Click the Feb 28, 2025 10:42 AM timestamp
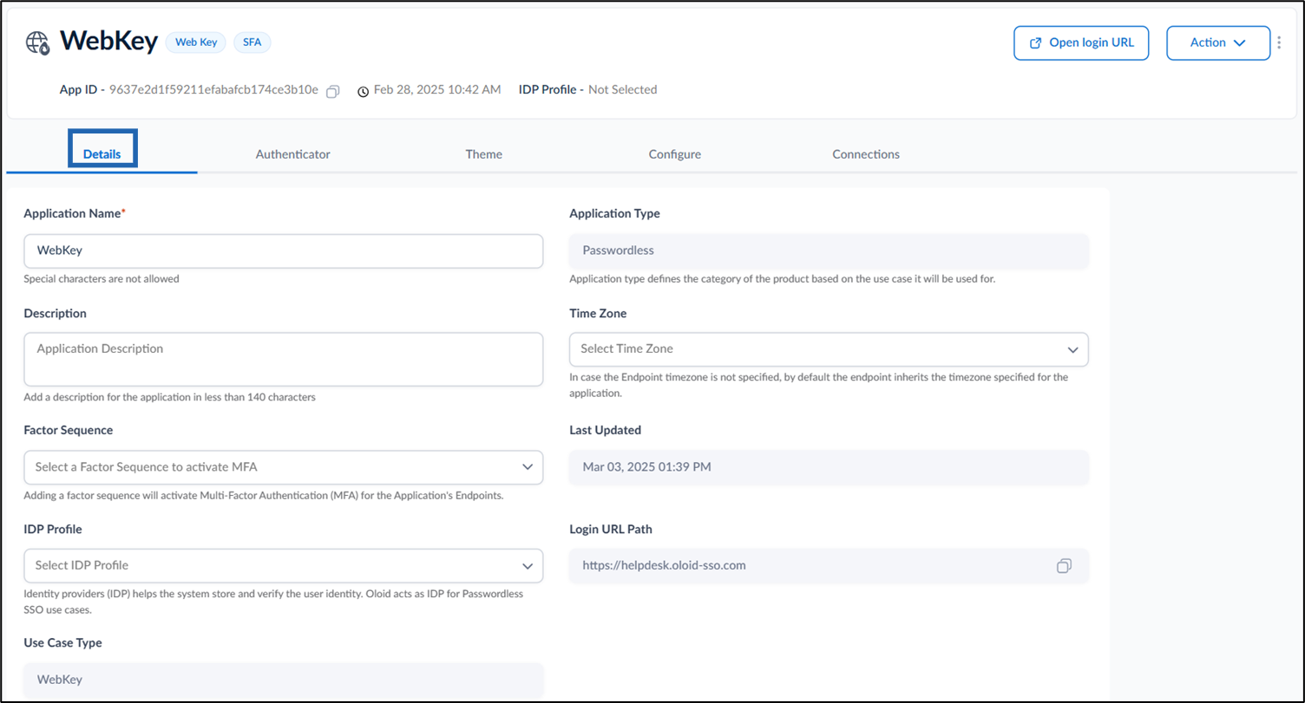 [x=437, y=90]
